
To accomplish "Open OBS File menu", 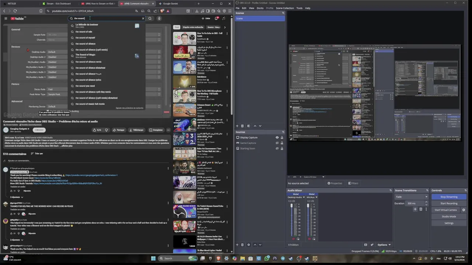I will pyautogui.click(x=237, y=8).
